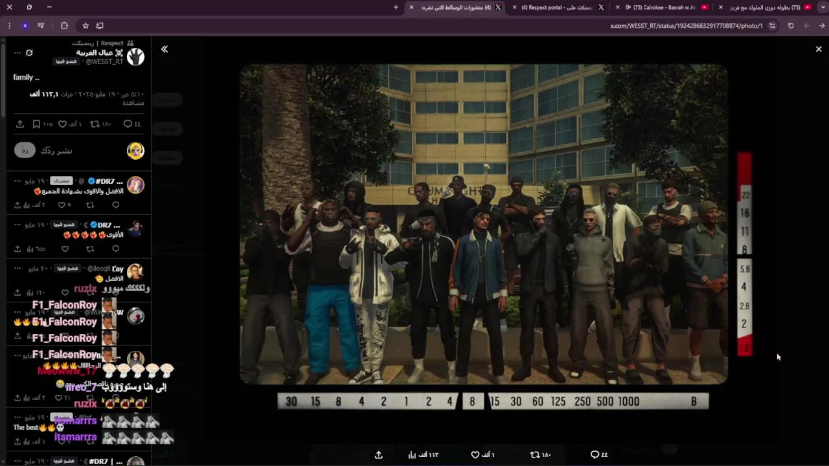
Task: Like the الافضل والاقوى reply with ٩ likes
Action: [64, 205]
